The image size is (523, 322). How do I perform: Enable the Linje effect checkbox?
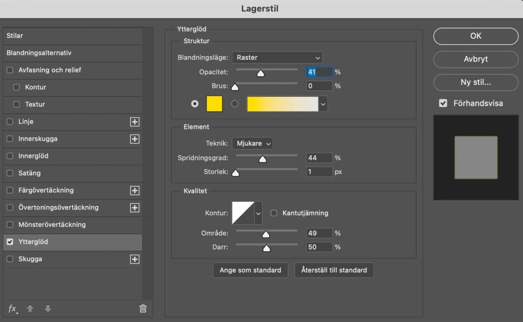[10, 122]
